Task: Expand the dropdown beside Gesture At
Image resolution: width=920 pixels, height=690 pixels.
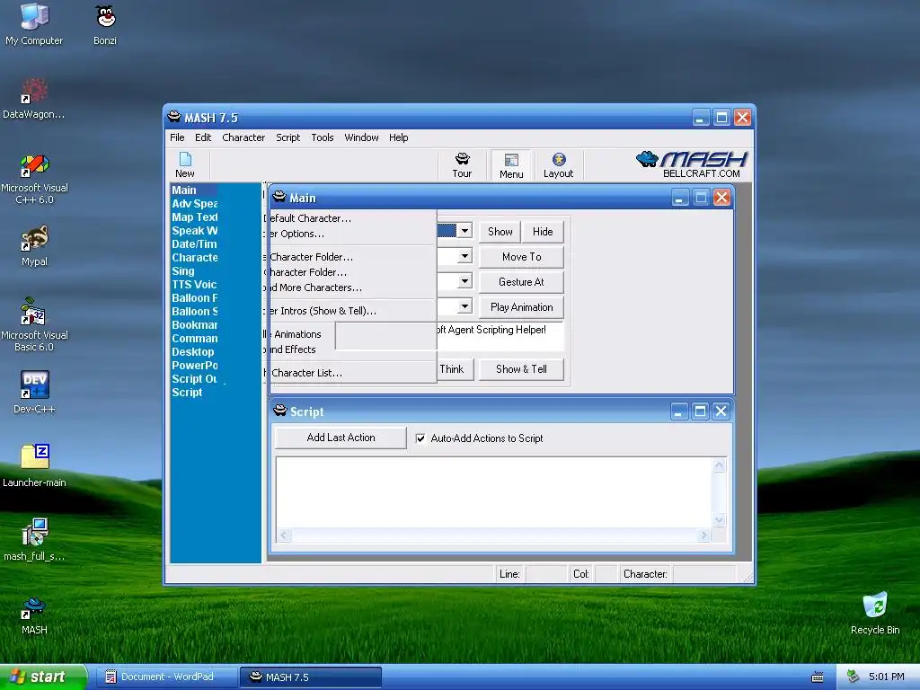Action: [464, 281]
